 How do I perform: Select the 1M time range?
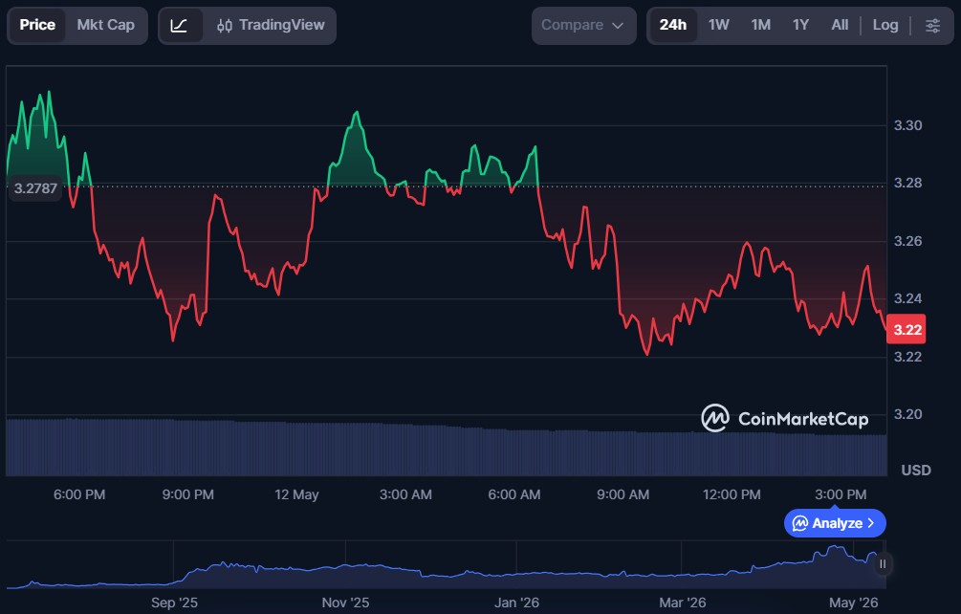click(x=760, y=26)
